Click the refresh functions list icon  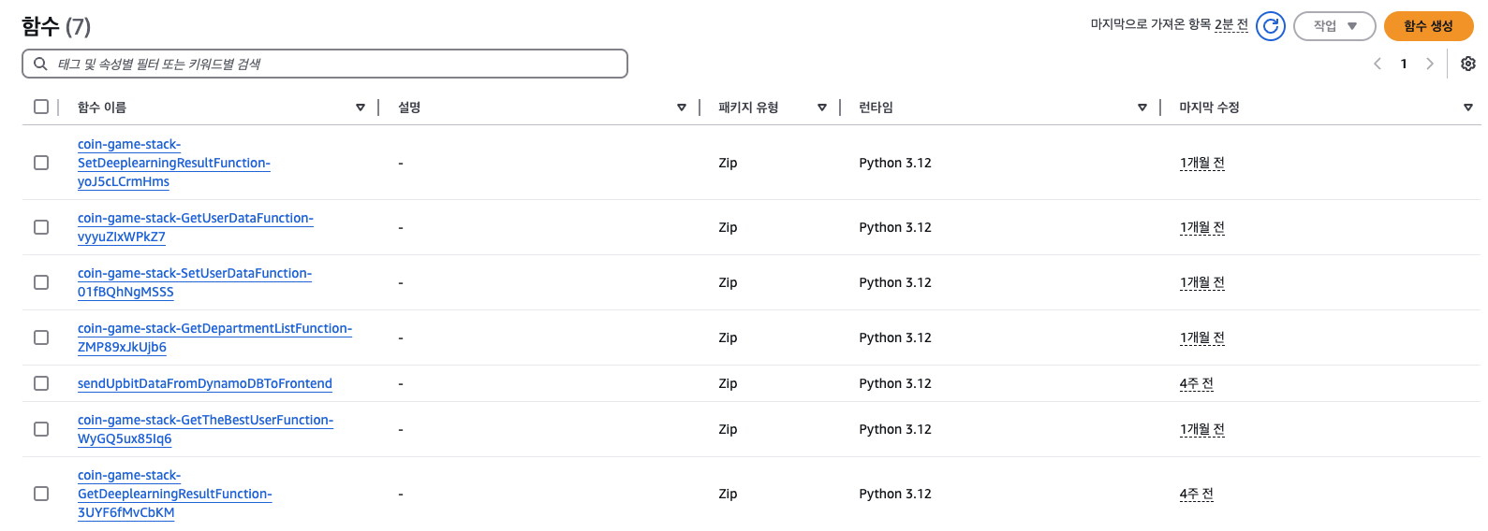tap(1270, 26)
